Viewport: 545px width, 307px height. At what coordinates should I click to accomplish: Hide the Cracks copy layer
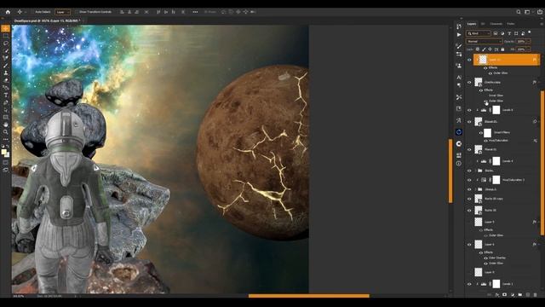pyautogui.click(x=469, y=83)
